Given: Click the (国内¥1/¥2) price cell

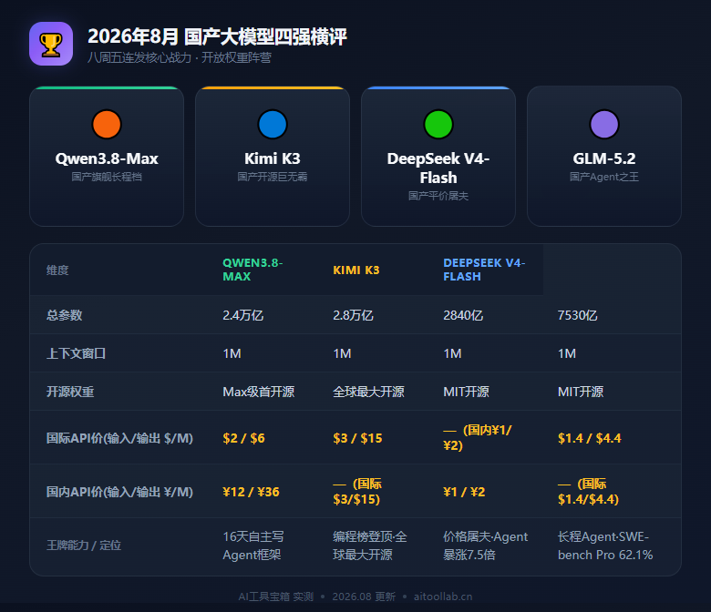Looking at the screenshot, I should pyautogui.click(x=478, y=437).
